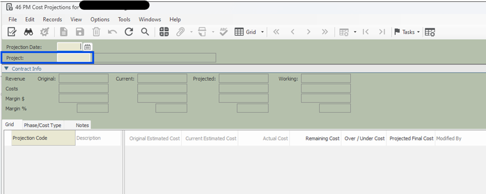Open the binoculars find icon
Viewport: 486px width, 194px height.
tap(29, 32)
